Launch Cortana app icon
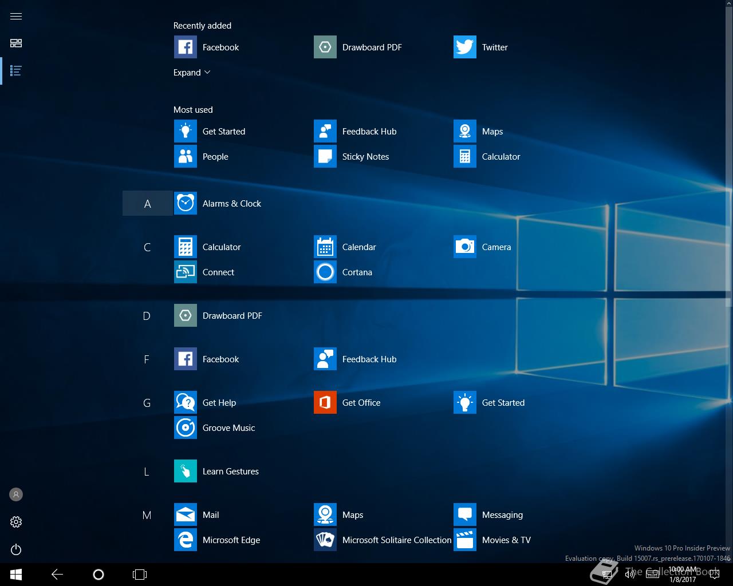The image size is (733, 586). [325, 272]
